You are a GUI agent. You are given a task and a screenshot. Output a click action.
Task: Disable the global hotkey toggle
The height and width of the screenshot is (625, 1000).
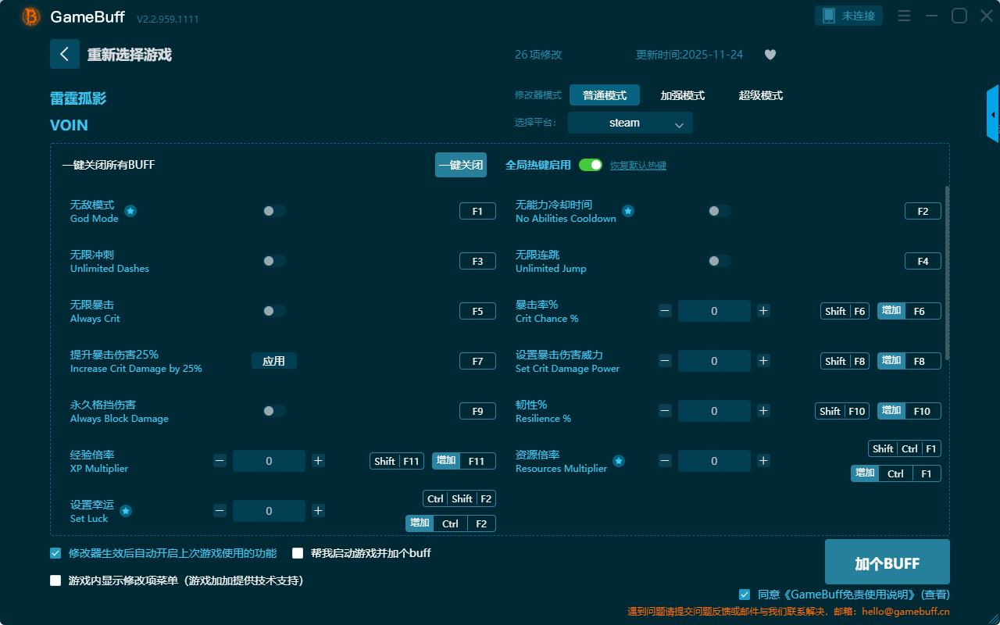(x=591, y=165)
